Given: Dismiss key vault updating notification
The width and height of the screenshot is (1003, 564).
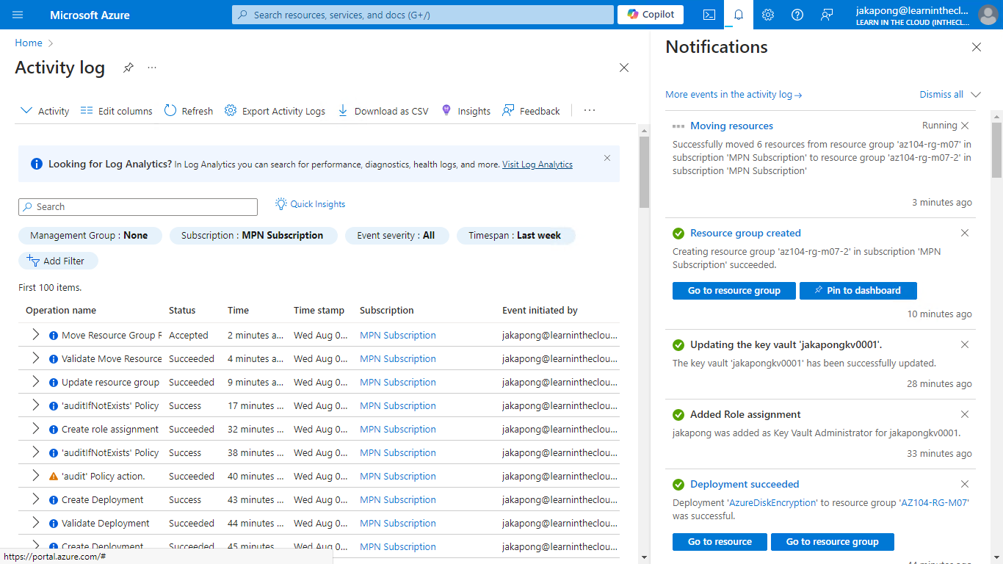Looking at the screenshot, I should (965, 344).
